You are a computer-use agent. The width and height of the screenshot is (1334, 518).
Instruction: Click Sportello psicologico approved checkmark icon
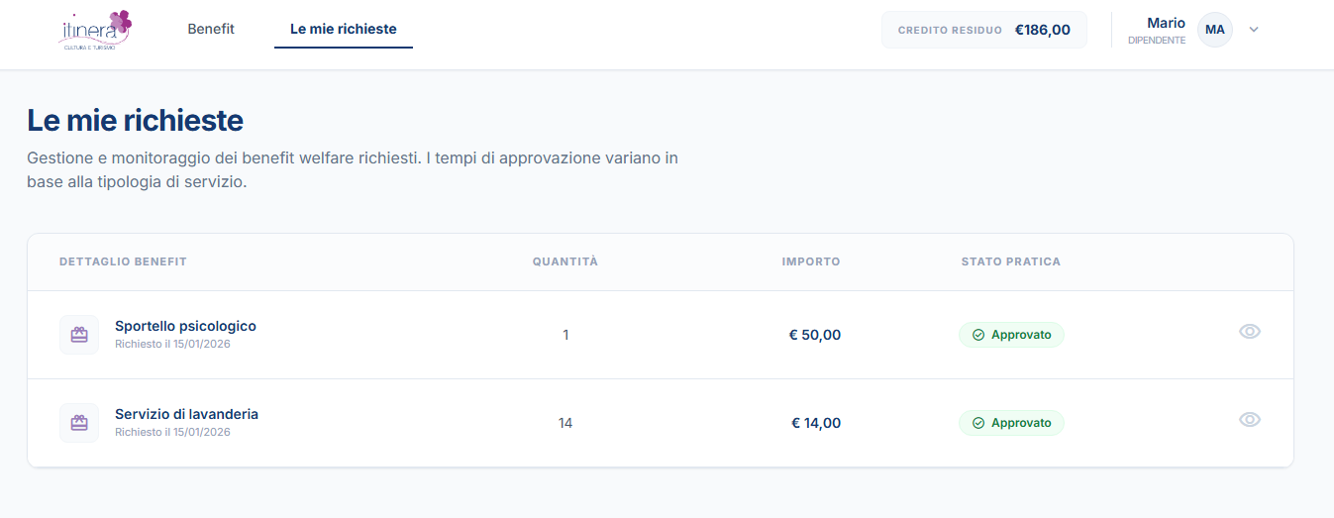tap(978, 335)
